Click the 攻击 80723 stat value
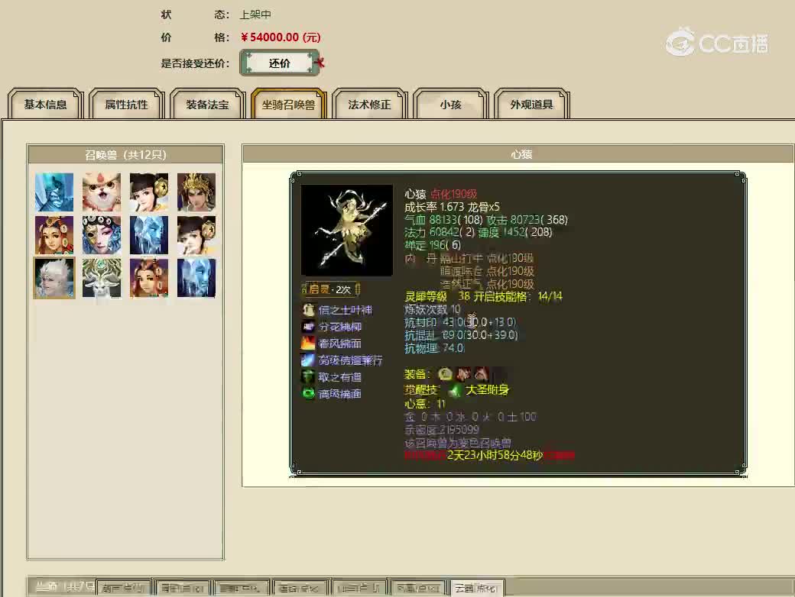 click(527, 220)
